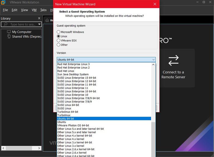Choose Red Hat Enterprise Linux 3
Screen dimensions: 214x157
tap(104, 64)
